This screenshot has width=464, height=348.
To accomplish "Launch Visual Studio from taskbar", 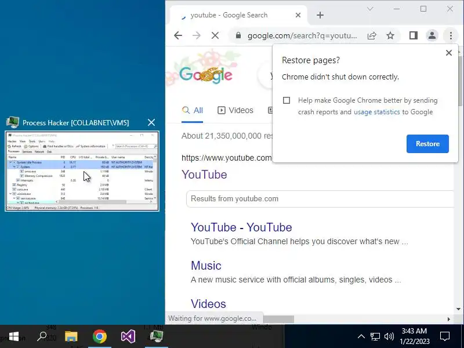I will [128, 336].
